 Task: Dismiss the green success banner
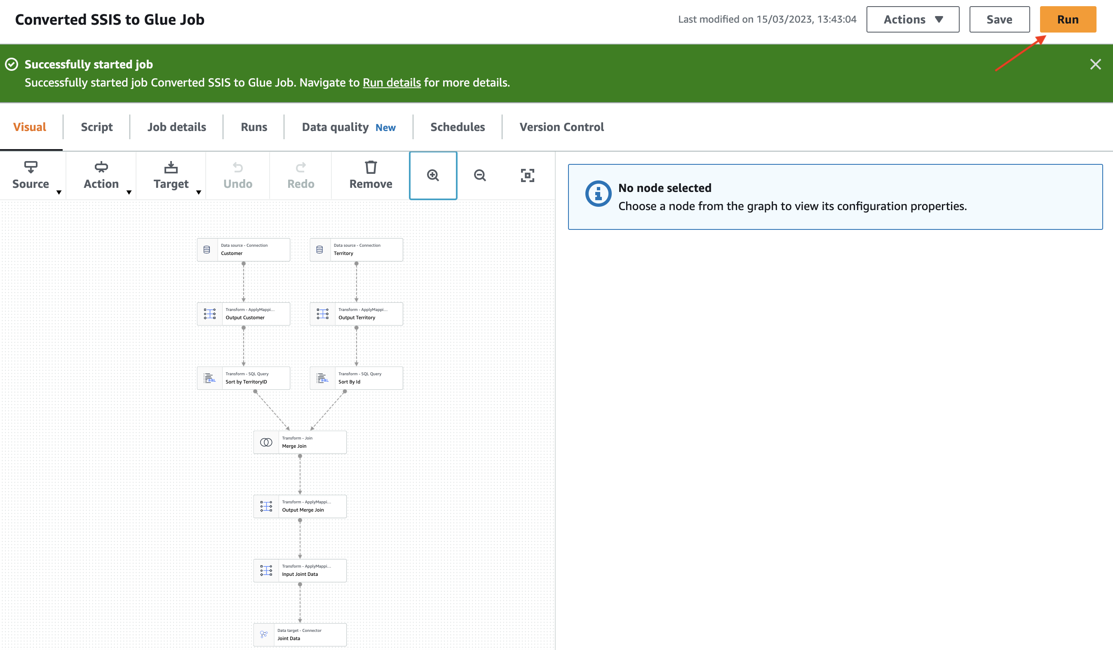[x=1095, y=64]
